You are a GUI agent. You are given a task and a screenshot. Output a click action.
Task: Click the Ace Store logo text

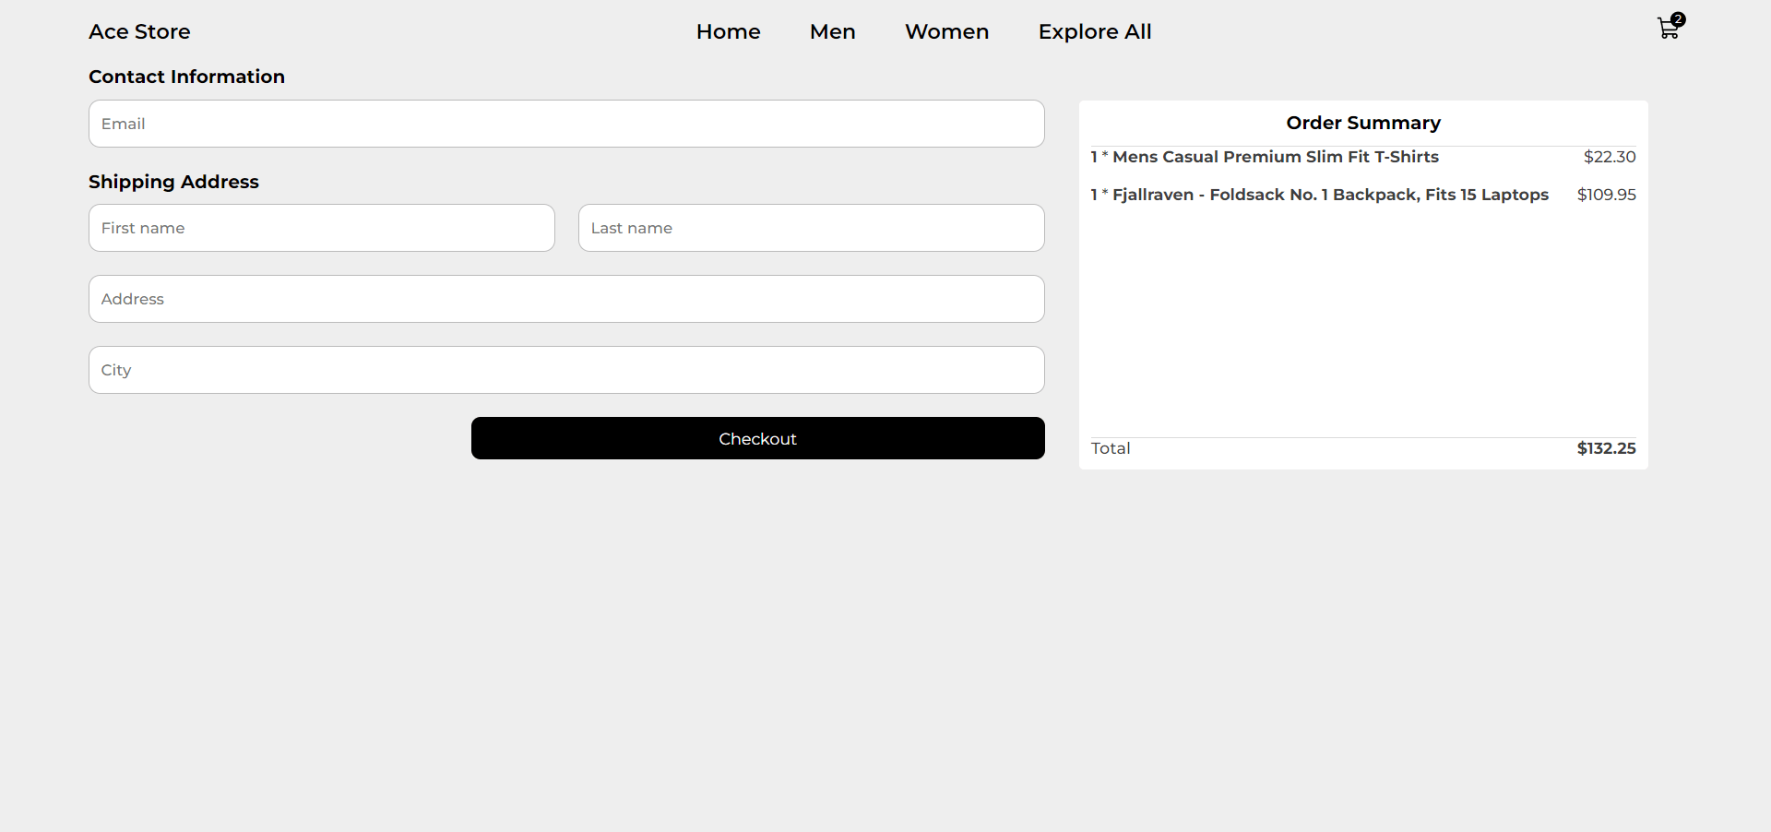[138, 31]
